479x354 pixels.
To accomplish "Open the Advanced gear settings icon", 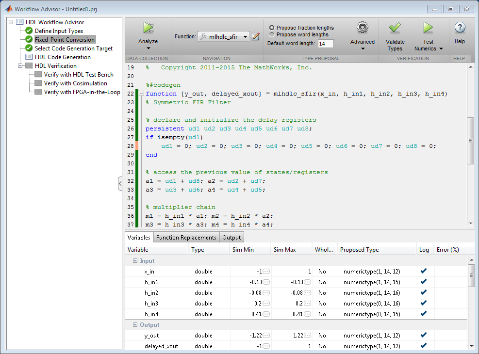I will click(362, 28).
